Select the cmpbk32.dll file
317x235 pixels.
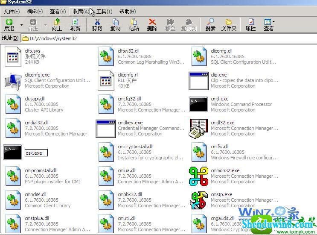click(142, 200)
